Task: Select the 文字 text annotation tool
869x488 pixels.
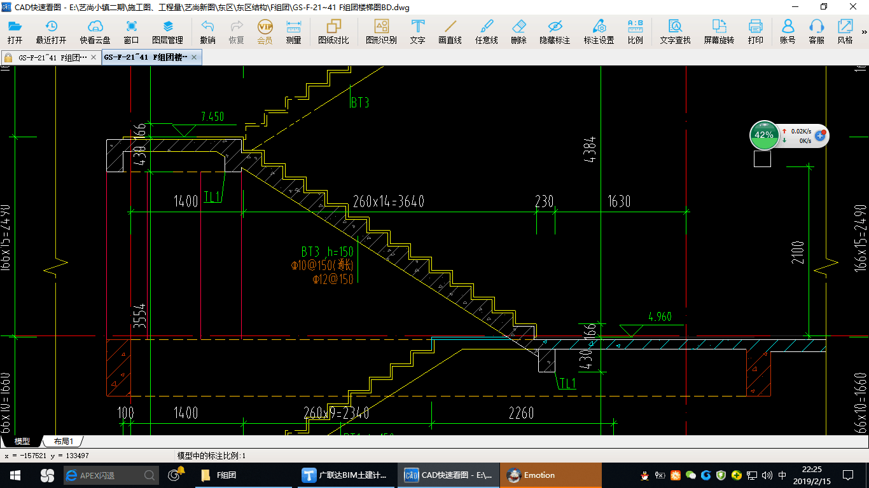Action: [x=417, y=32]
